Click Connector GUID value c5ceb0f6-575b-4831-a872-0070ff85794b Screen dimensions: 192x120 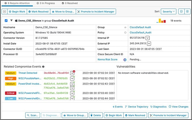[60, 49]
